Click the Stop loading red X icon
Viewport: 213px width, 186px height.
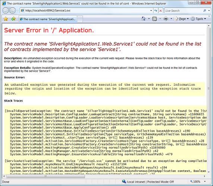tap(160, 10)
